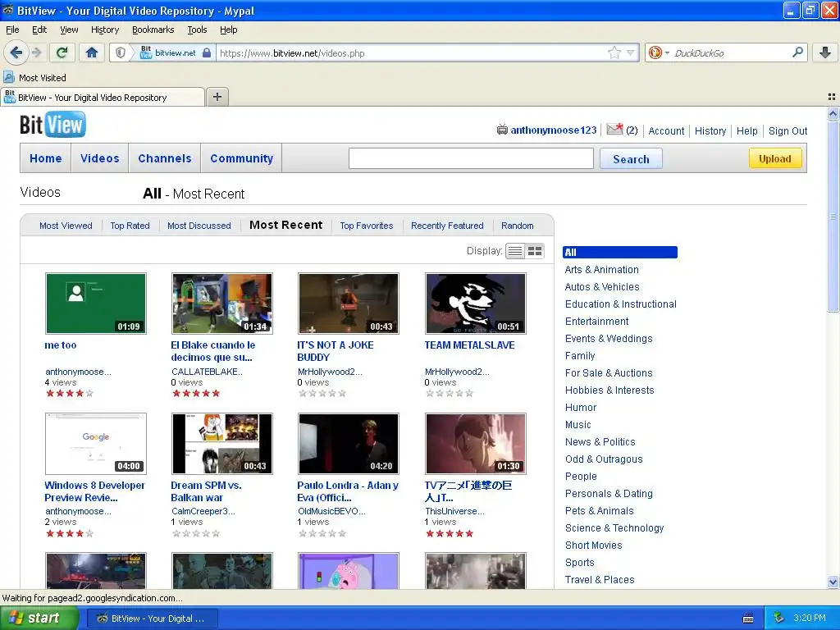Open the File menu
The width and height of the screenshot is (840, 630).
coord(12,30)
